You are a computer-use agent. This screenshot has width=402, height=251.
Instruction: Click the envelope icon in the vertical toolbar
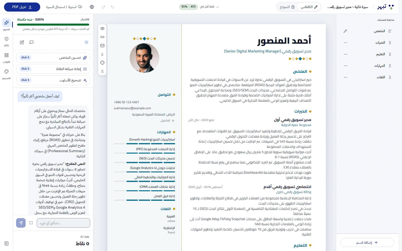click(102, 46)
